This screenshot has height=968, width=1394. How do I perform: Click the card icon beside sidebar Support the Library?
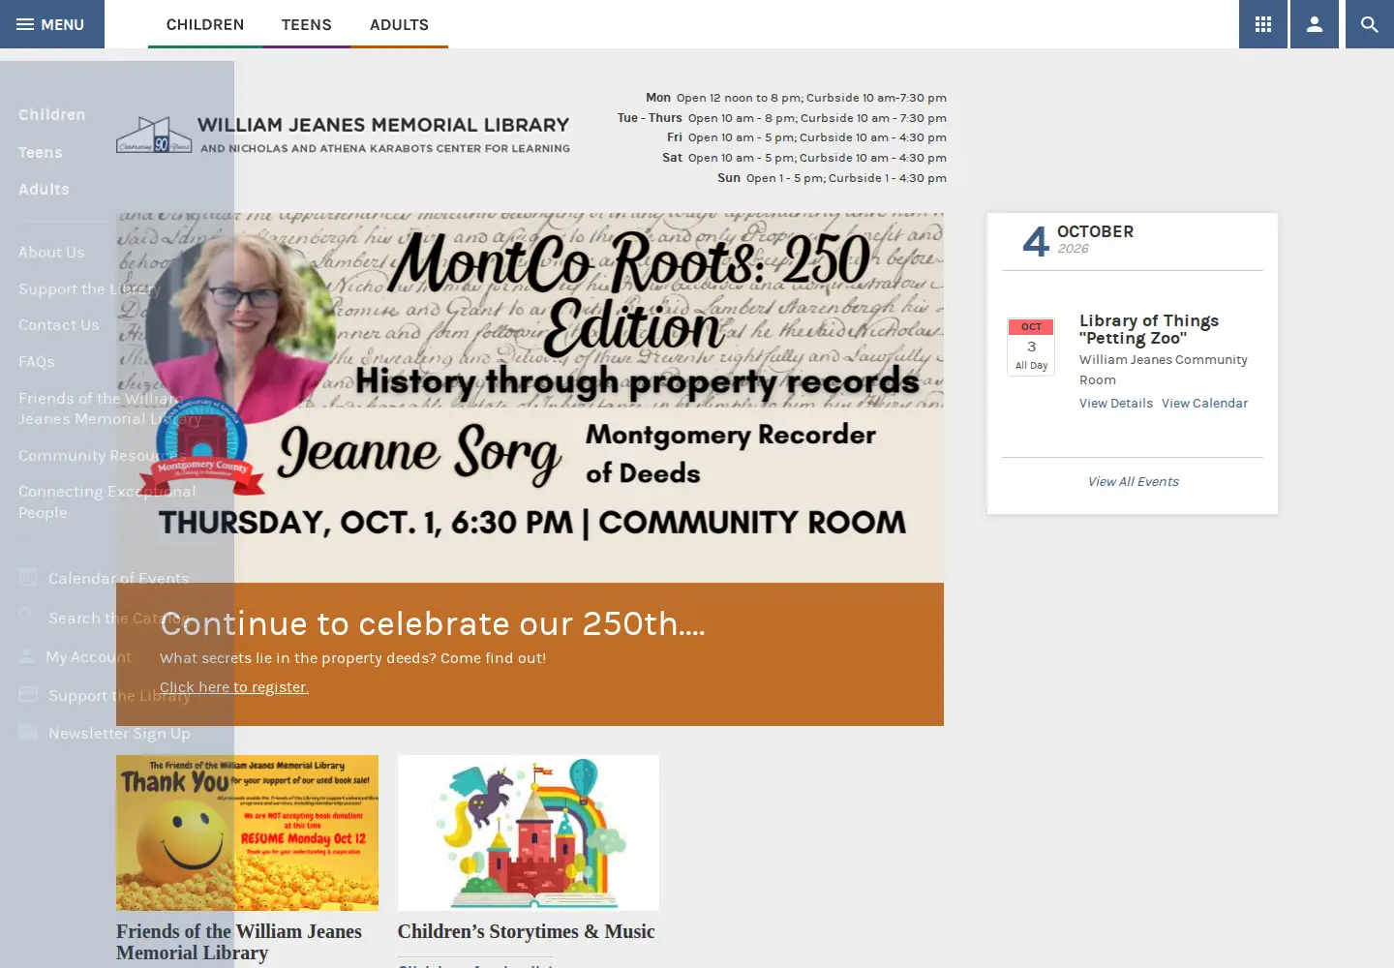(28, 694)
